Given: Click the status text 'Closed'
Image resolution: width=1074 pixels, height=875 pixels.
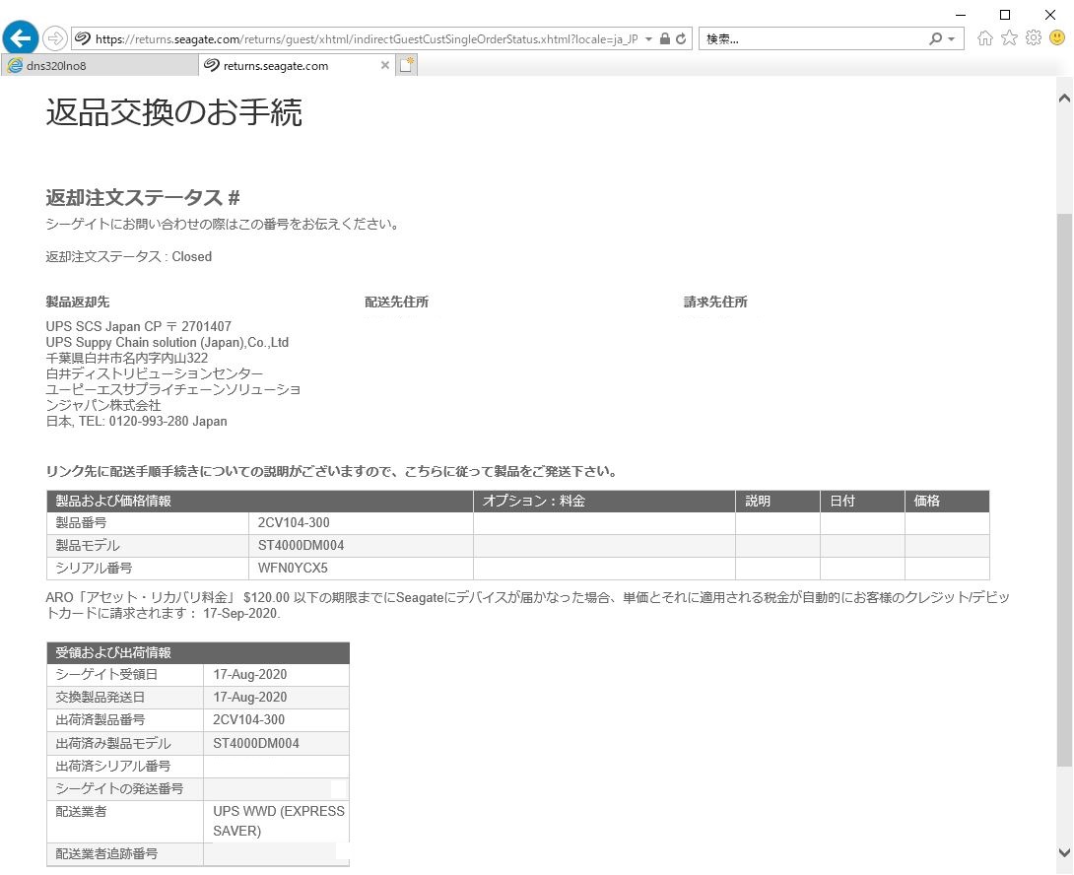Looking at the screenshot, I should 192,257.
